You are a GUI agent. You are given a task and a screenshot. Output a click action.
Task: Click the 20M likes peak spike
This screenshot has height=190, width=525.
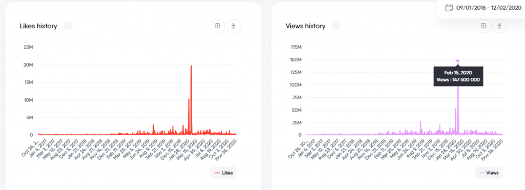191,66
